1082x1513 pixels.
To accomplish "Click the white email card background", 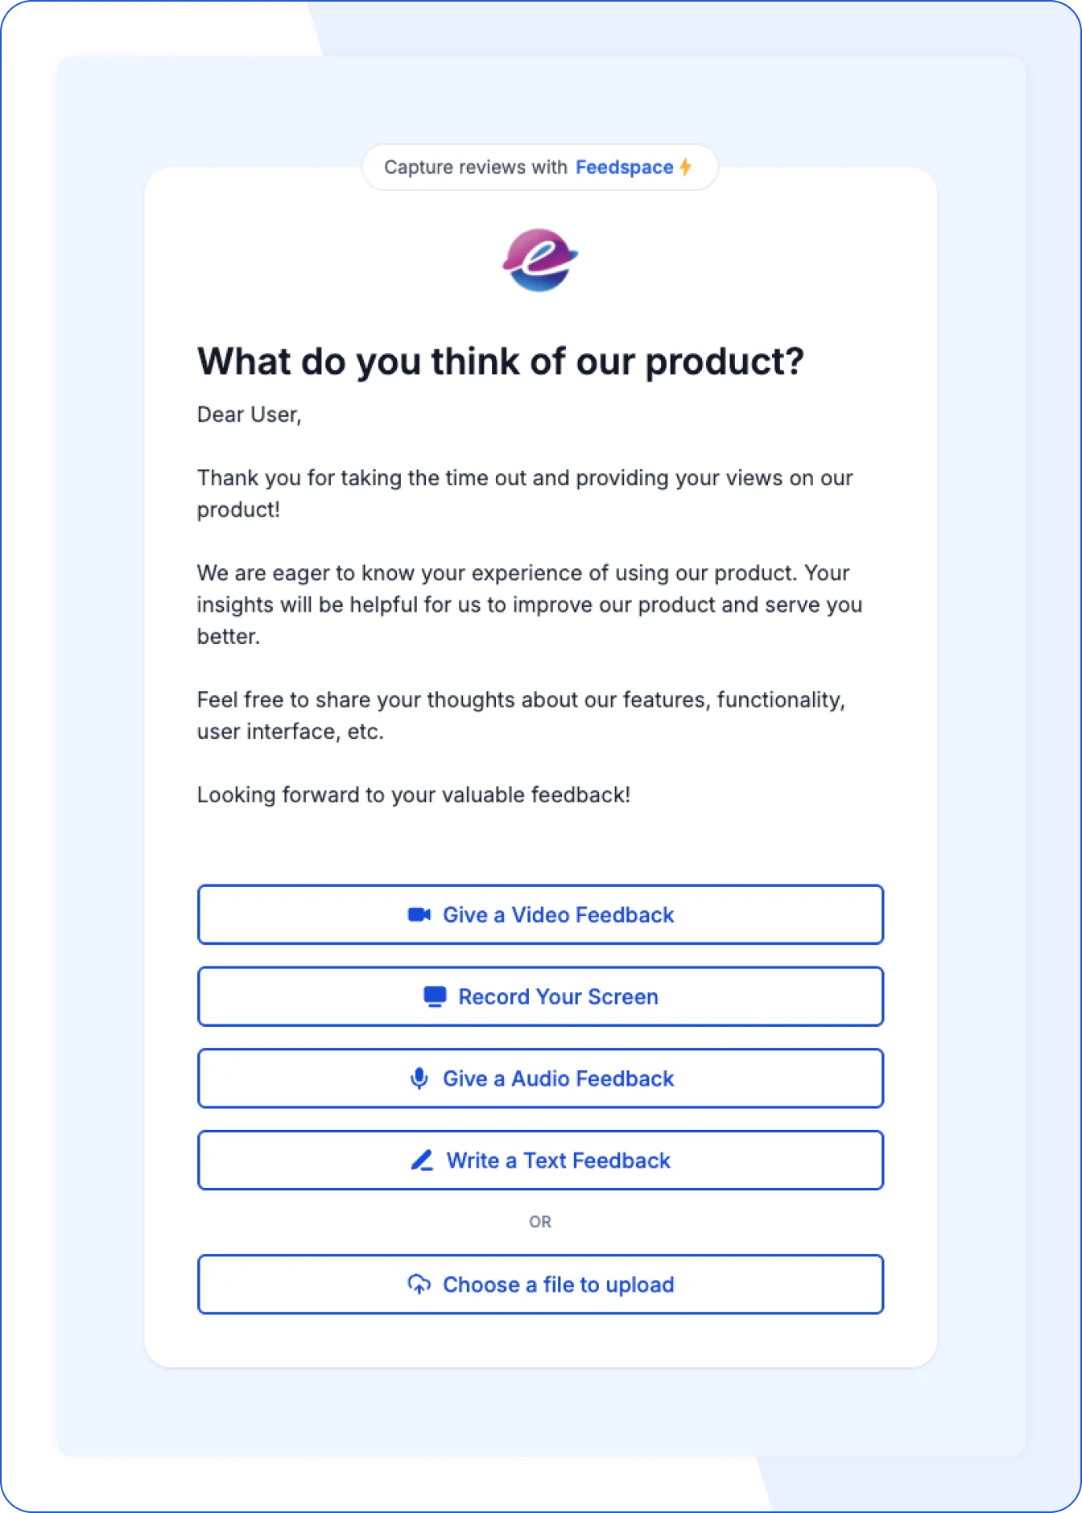I will 541,845.
